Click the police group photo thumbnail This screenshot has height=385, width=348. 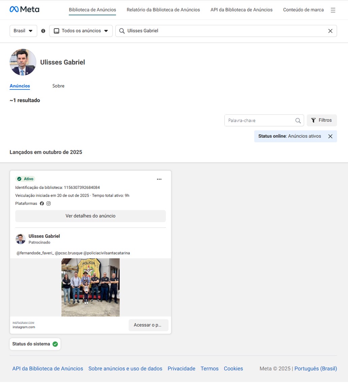point(91,287)
